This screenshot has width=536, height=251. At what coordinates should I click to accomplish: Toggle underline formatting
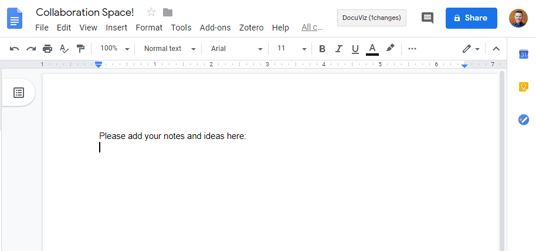click(x=355, y=49)
